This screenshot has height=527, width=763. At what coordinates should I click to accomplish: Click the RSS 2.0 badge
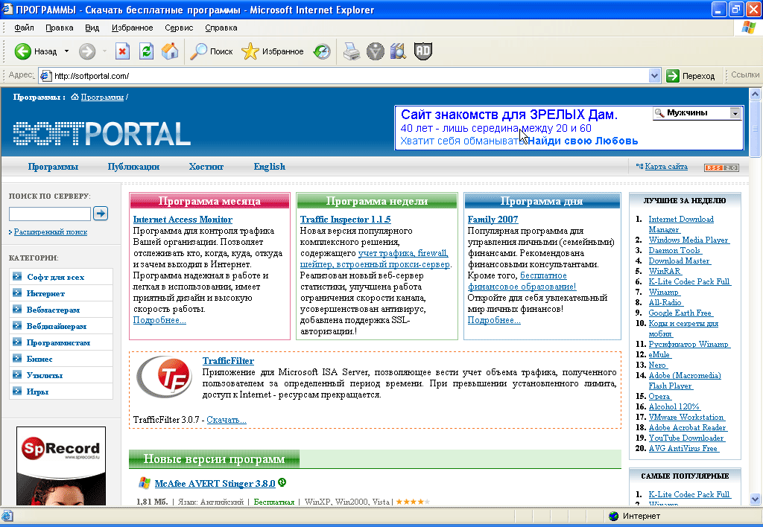coord(721,167)
